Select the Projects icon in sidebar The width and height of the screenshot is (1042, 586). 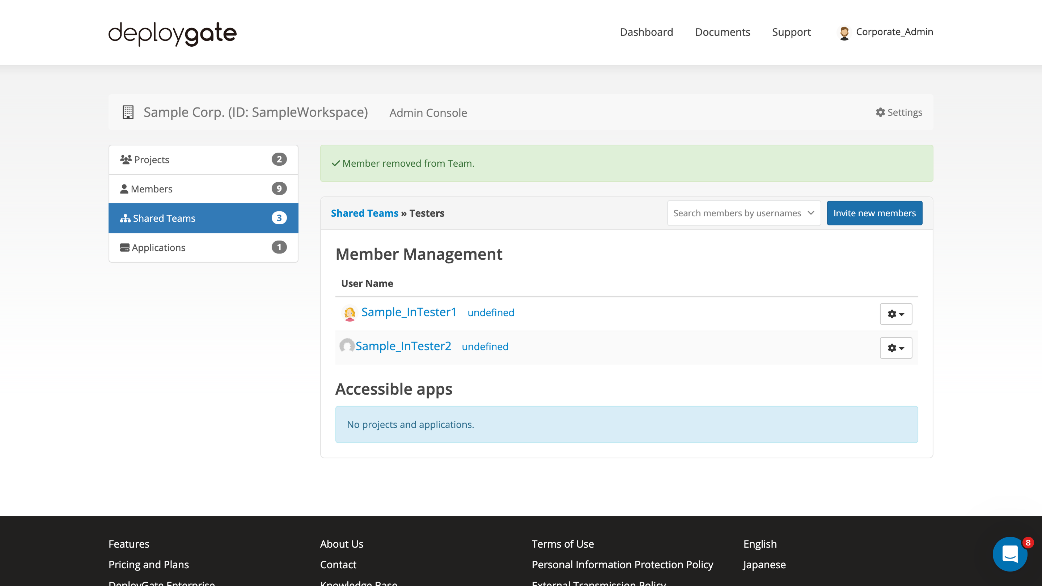pos(126,159)
